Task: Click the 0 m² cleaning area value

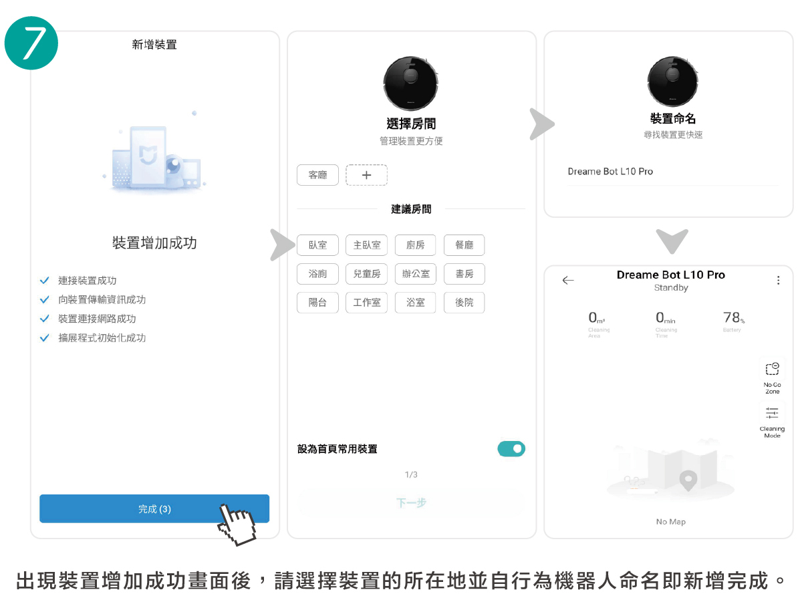Action: (x=597, y=318)
